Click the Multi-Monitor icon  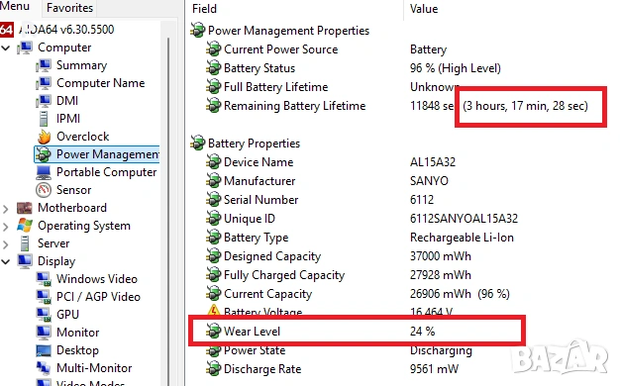44,368
